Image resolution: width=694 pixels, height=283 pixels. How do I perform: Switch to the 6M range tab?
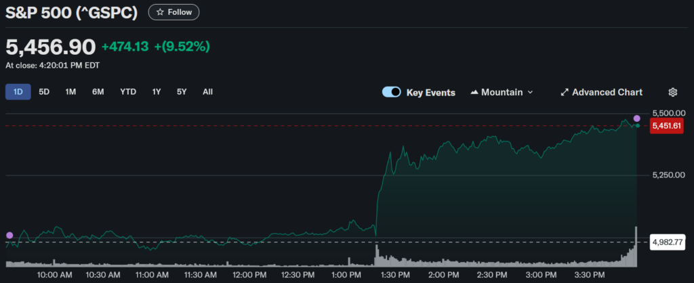(x=98, y=92)
